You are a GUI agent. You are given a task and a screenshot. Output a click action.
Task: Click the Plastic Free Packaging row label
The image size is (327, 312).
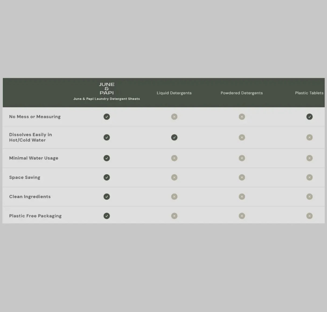[x=35, y=216]
